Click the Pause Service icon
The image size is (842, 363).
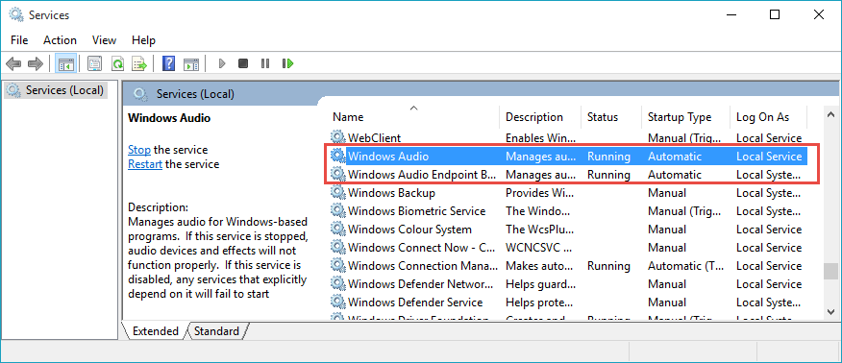(x=264, y=63)
